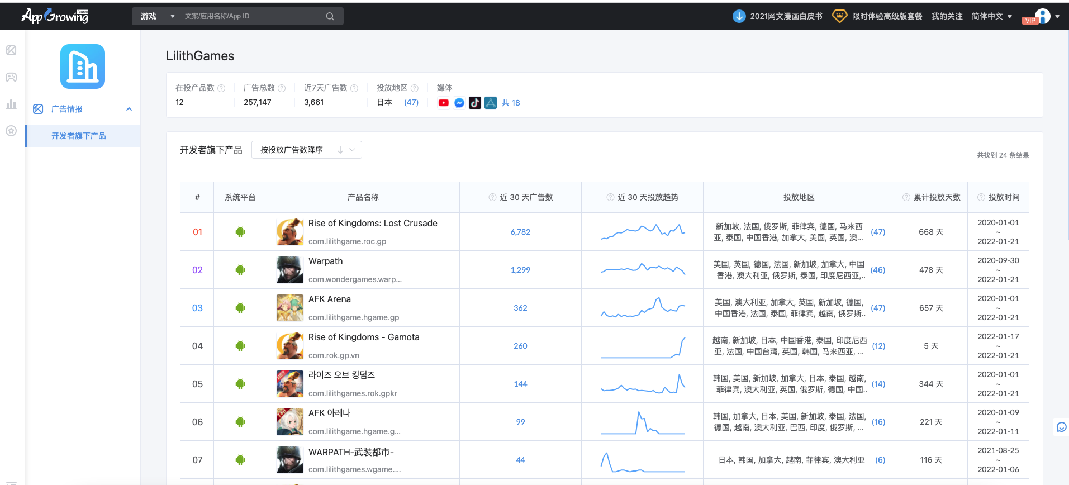Click 362 ads count for AFK Arena
The height and width of the screenshot is (485, 1069).
tap(520, 308)
